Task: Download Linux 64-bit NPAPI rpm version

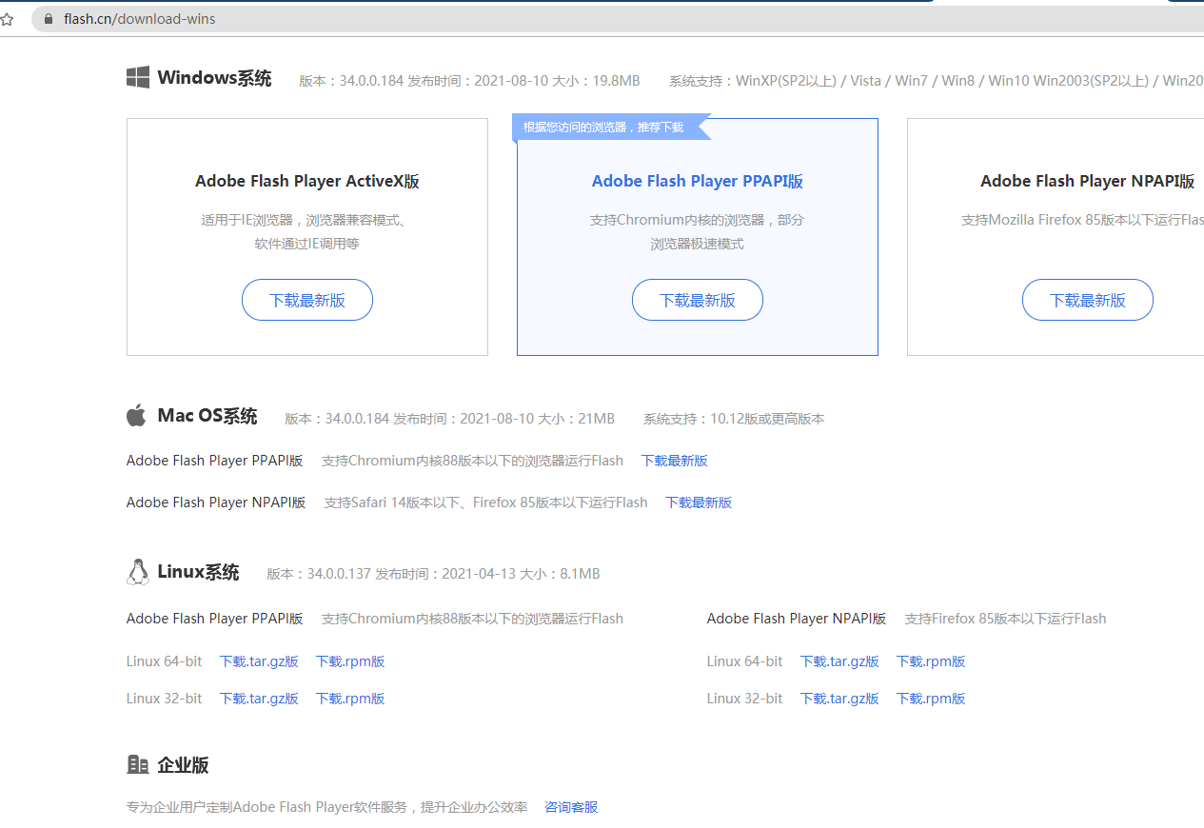Action: pyautogui.click(x=931, y=661)
